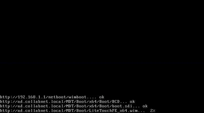The image size is (204, 113).
Task: Click the x64 folder in the boot.sdi URL
Action: point(93,106)
